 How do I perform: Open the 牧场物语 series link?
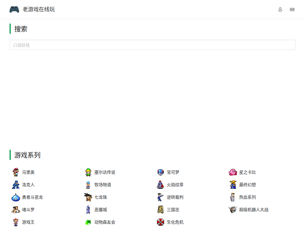(x=103, y=185)
